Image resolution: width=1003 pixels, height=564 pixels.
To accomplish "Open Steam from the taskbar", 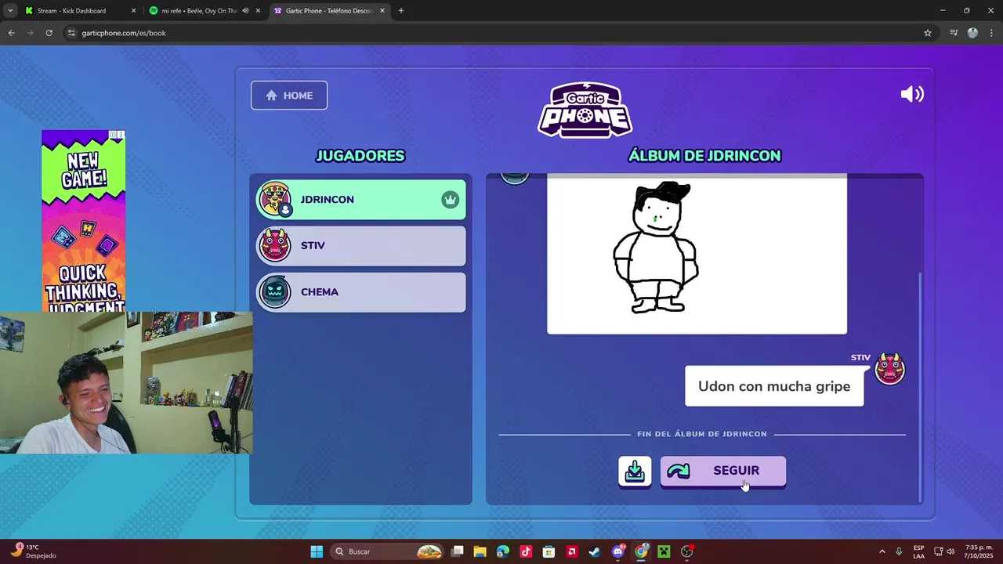I will [595, 551].
